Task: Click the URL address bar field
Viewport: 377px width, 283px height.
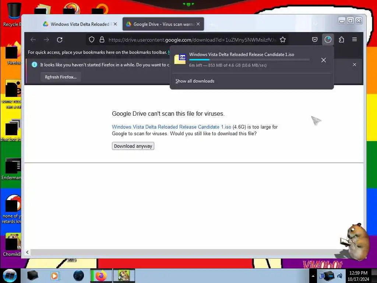Action: [187, 40]
